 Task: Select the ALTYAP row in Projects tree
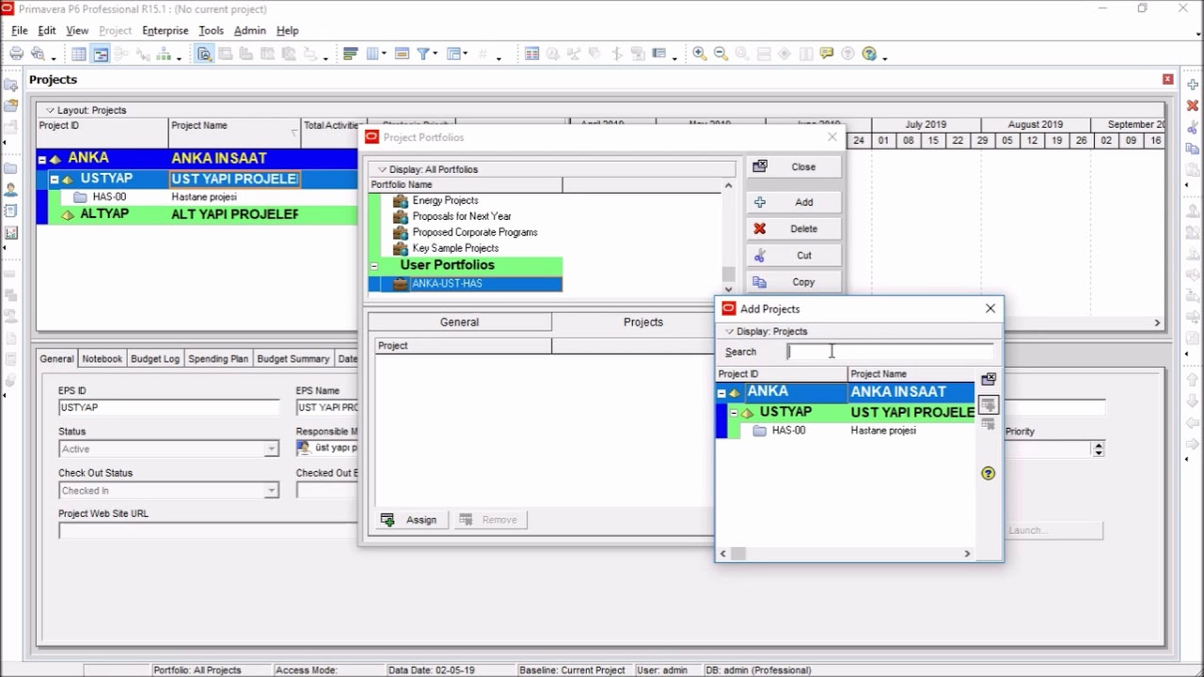click(x=198, y=214)
